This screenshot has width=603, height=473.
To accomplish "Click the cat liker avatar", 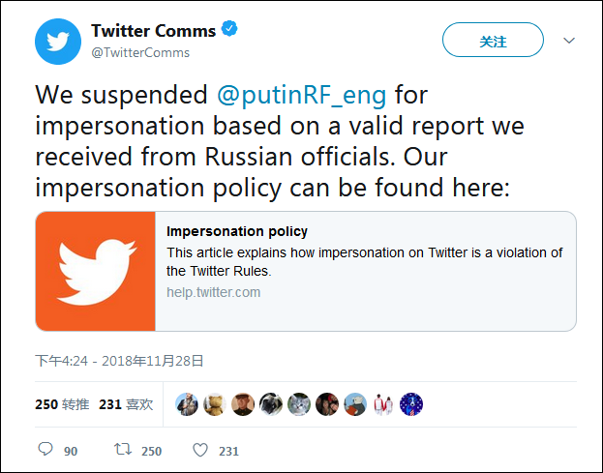I will 299,404.
